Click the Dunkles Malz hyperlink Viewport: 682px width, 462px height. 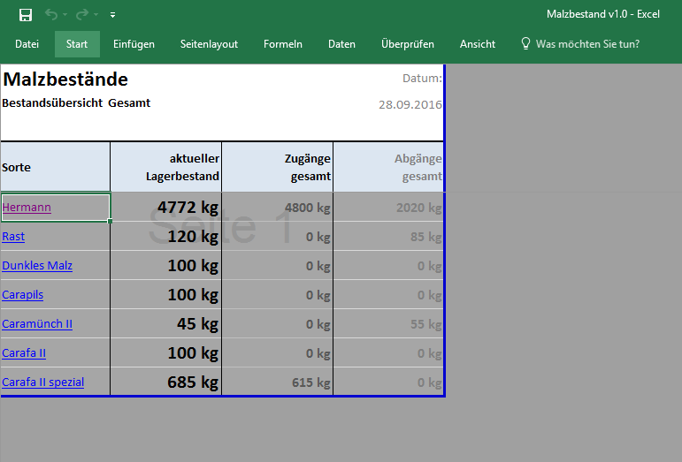[x=37, y=266]
